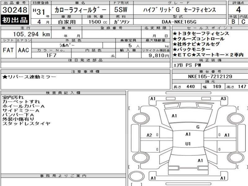Click the AAC air conditioner value

(24, 50)
